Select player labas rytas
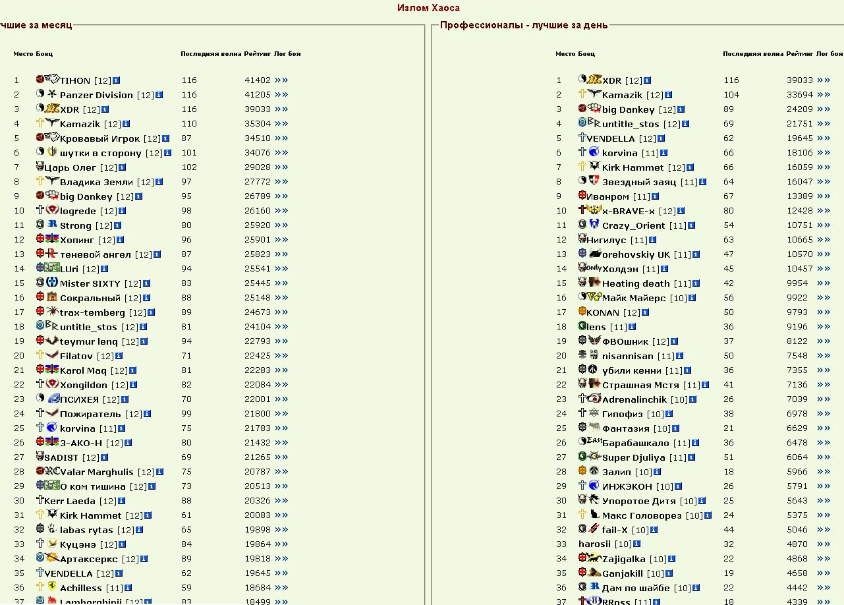The width and height of the screenshot is (844, 605). (x=86, y=530)
